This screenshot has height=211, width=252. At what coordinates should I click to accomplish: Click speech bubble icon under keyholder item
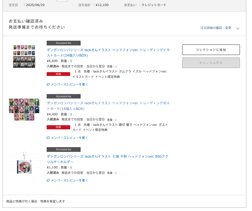tap(48, 180)
